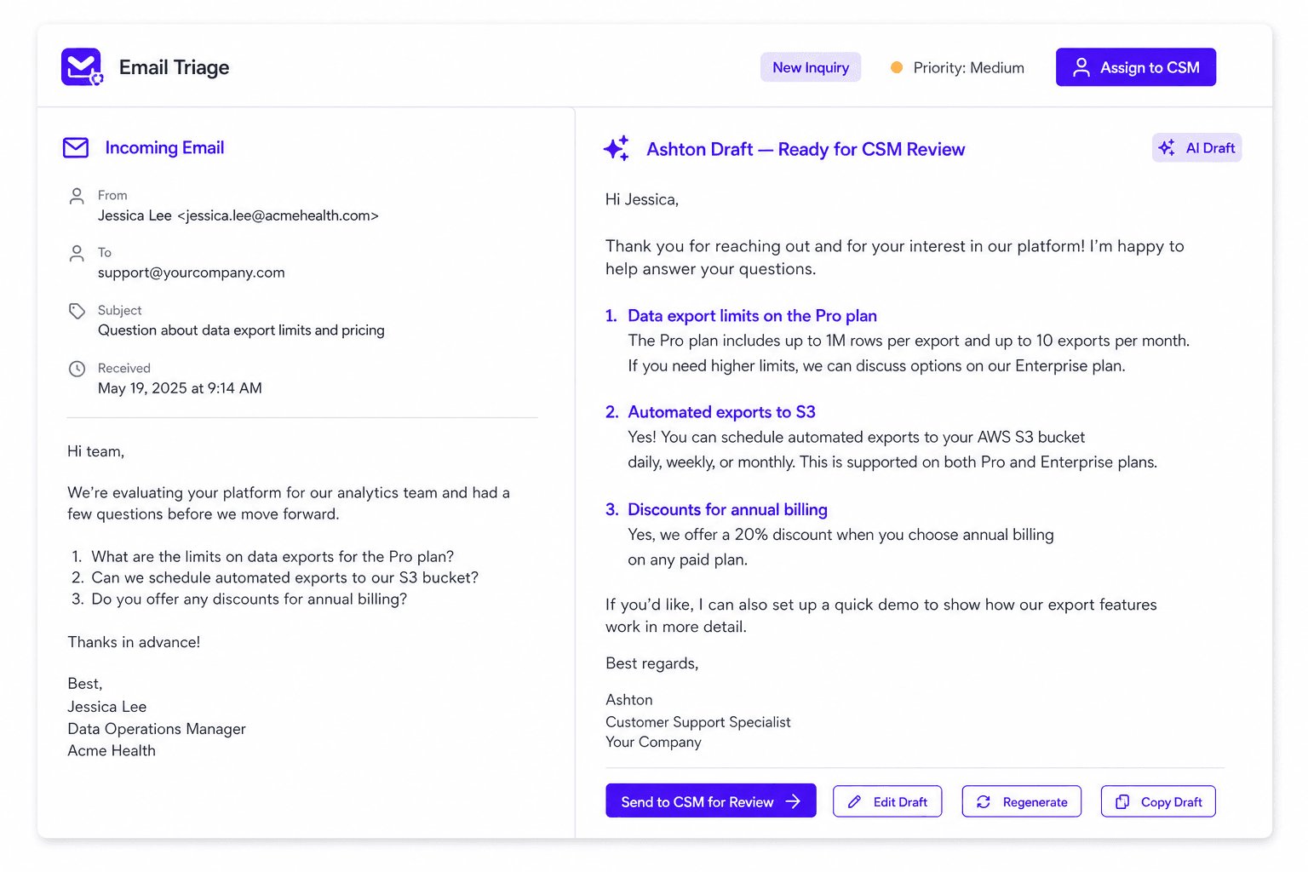Click the Received clock icon
The height and width of the screenshot is (872, 1308).
77,369
